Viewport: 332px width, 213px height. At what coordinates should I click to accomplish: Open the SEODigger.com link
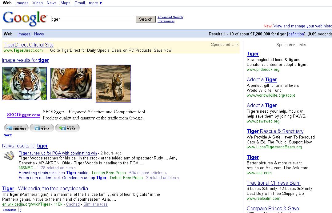click(x=24, y=115)
